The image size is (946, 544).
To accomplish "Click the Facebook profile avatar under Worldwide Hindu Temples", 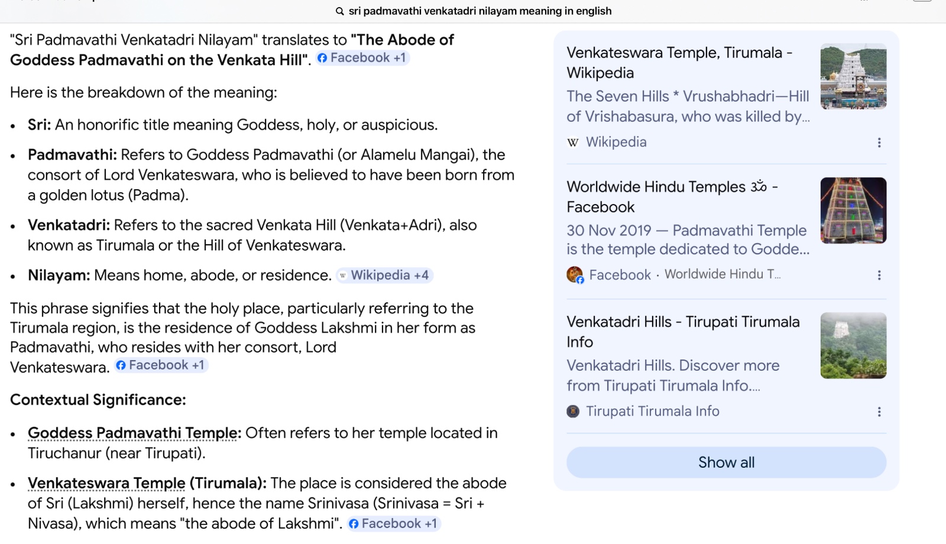I will 575,274.
